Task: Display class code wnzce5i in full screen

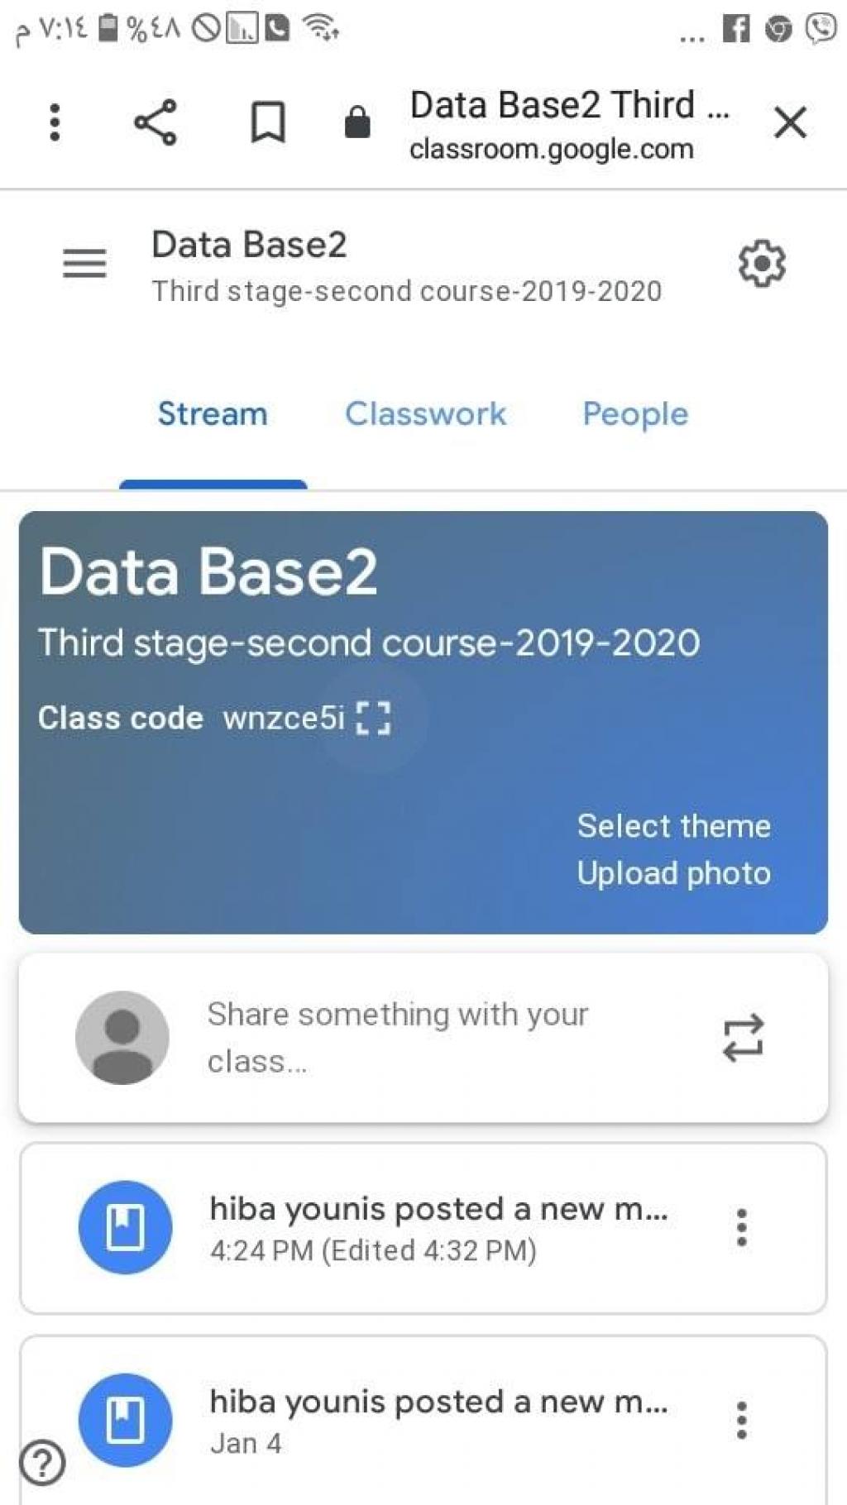Action: (x=373, y=718)
